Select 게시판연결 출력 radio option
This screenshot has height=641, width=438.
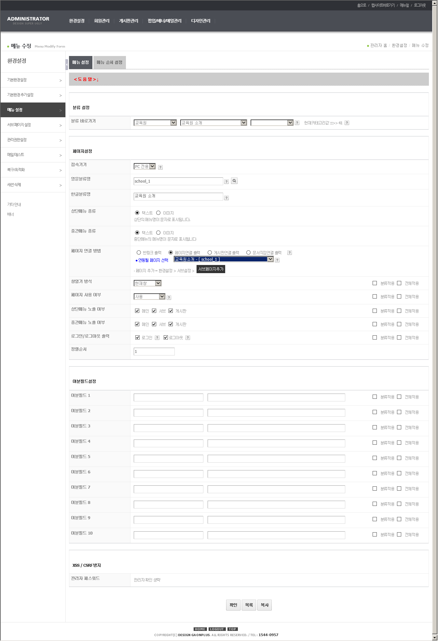210,253
